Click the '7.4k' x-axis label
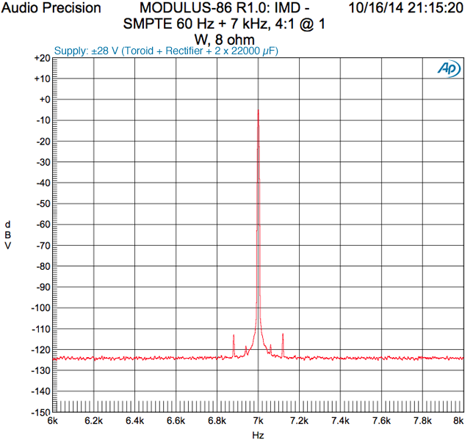The width and height of the screenshot is (473, 440). (340, 421)
